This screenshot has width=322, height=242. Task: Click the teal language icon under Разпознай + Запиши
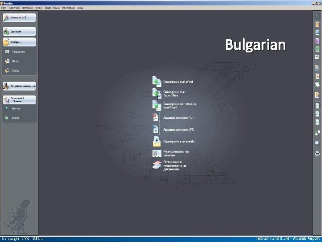(x=7, y=108)
